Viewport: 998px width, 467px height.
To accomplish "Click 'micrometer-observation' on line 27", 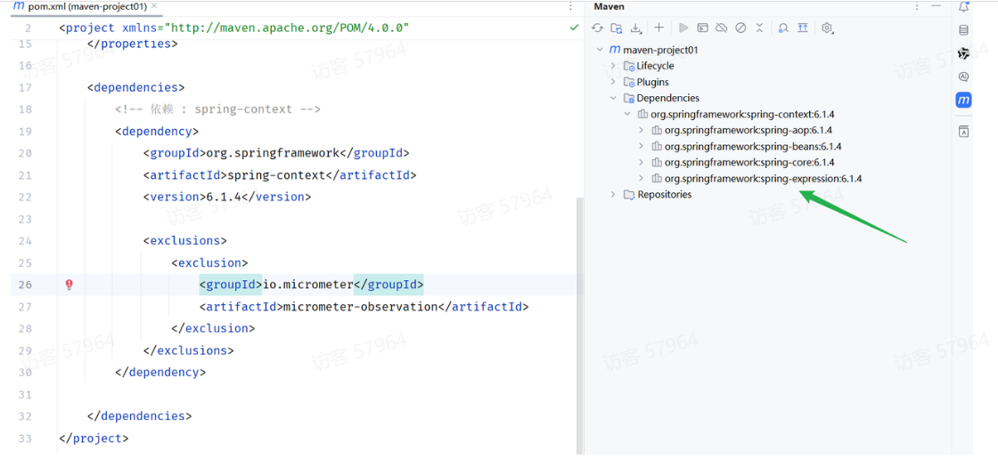I will 360,307.
